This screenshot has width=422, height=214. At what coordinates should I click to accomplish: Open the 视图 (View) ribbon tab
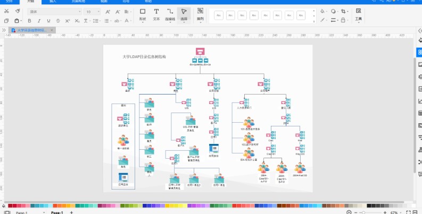pyautogui.click(x=104, y=2)
